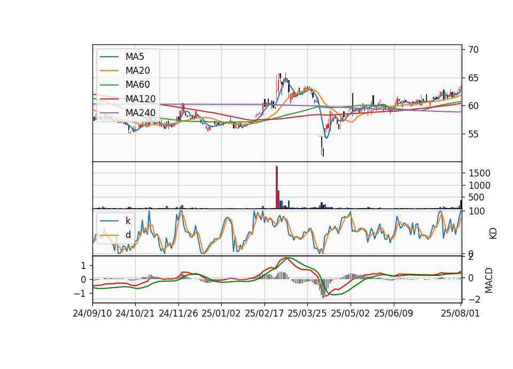Image resolution: width=513 pixels, height=369 pixels.
Task: Click the 100 label on KD axis
Action: coord(476,211)
